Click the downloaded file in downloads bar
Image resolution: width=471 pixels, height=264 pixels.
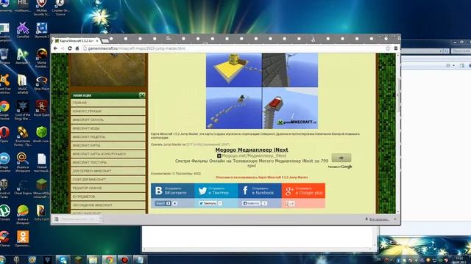click(76, 219)
